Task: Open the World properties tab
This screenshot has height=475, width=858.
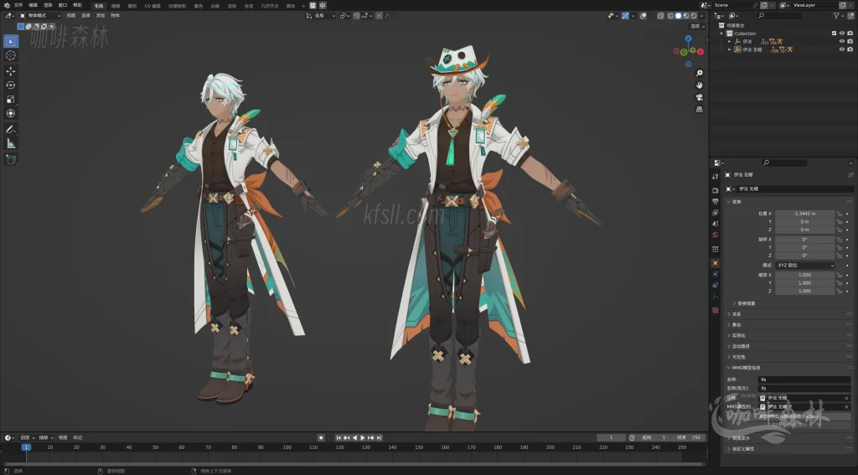Action: coord(716,235)
